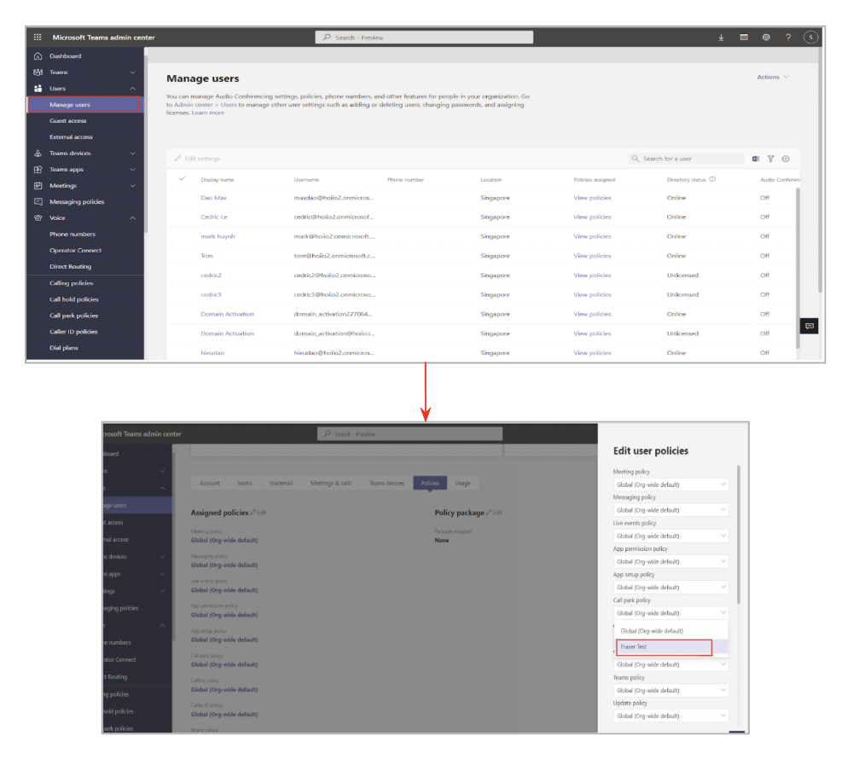This screenshot has width=848, height=759.
Task: Select the Policies tab
Action: tap(430, 484)
